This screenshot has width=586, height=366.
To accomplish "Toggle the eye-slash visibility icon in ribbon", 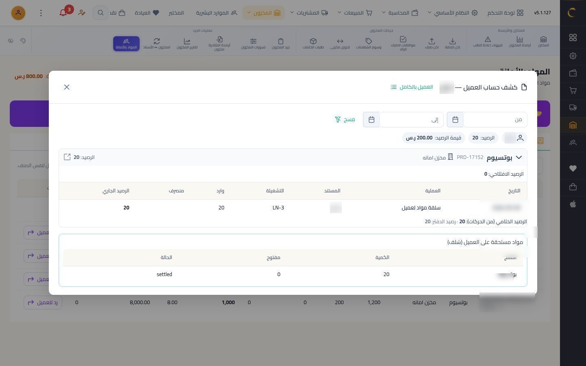I will pos(11,41).
